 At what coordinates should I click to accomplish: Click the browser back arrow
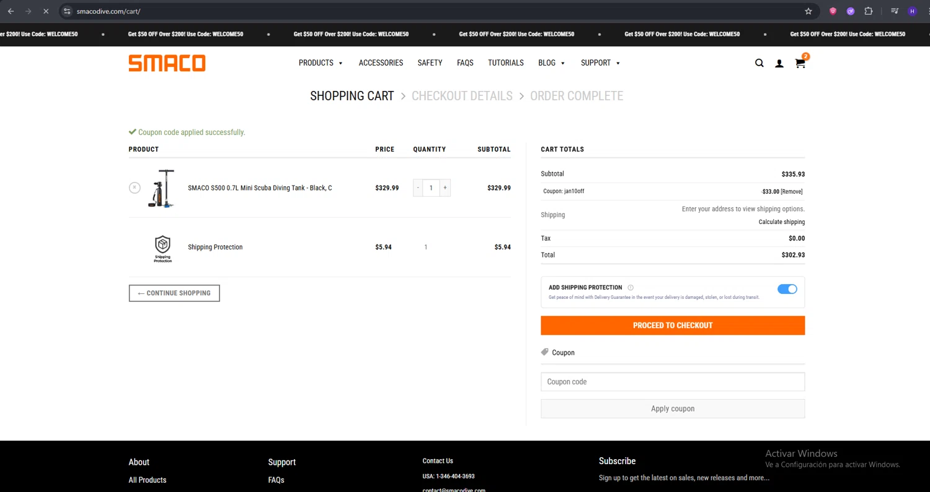(11, 11)
